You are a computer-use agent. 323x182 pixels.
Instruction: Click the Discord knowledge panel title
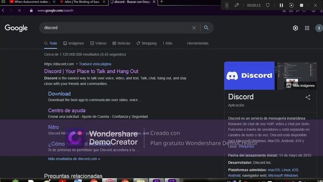click(241, 97)
